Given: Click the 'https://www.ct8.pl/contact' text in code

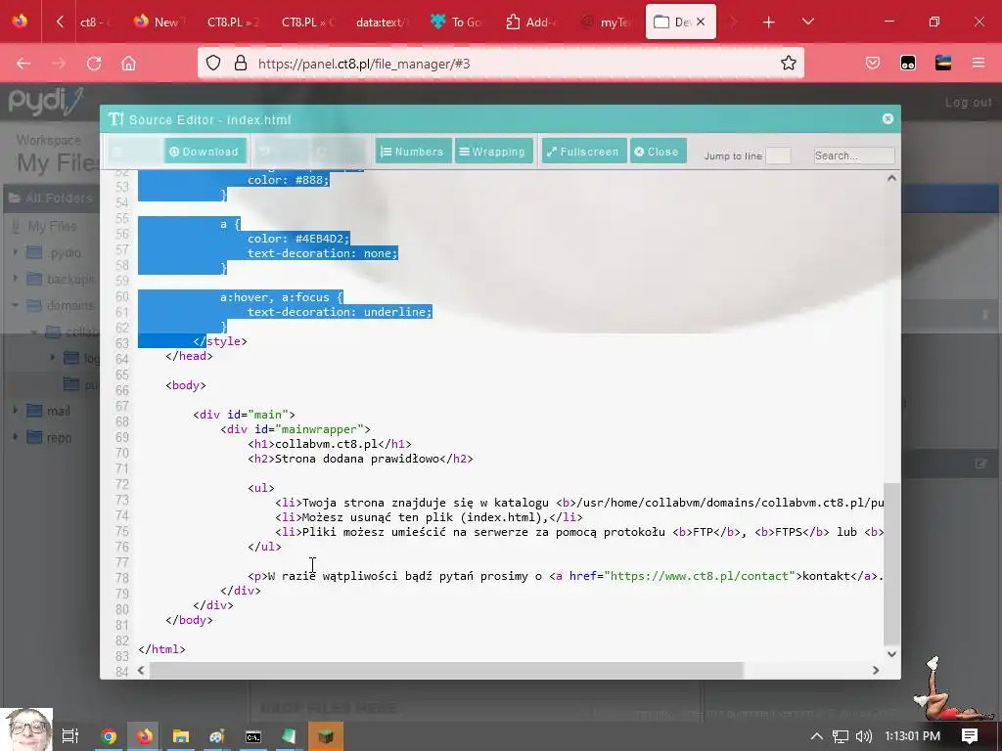Looking at the screenshot, I should pos(699,576).
